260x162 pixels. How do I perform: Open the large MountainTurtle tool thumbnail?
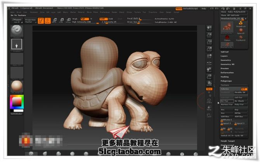[x=227, y=27]
